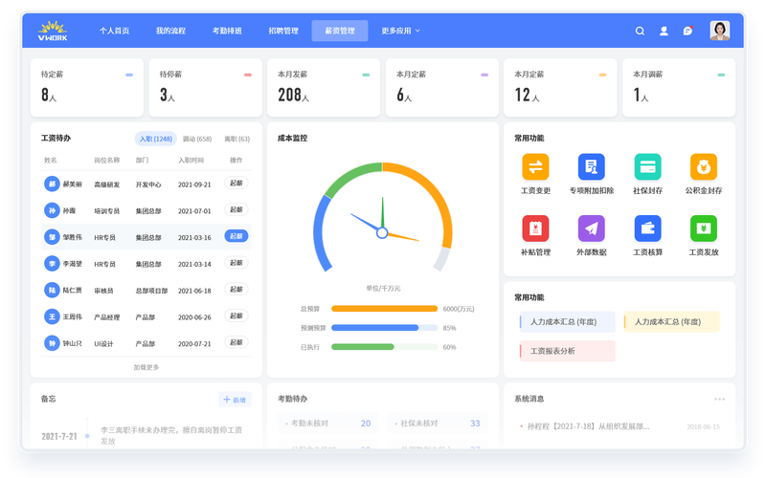
Task: Click 起薪 button for 陆仁贾
Action: point(237,290)
